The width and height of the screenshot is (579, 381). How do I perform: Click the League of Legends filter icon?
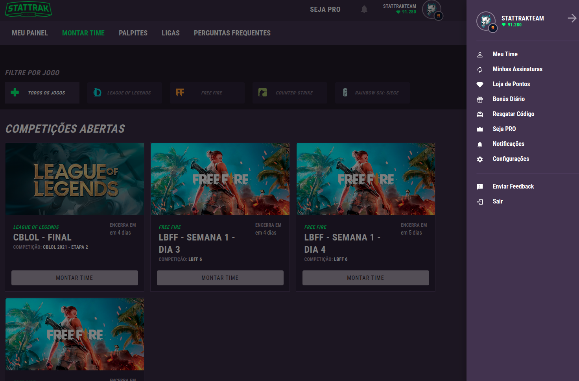pos(97,92)
